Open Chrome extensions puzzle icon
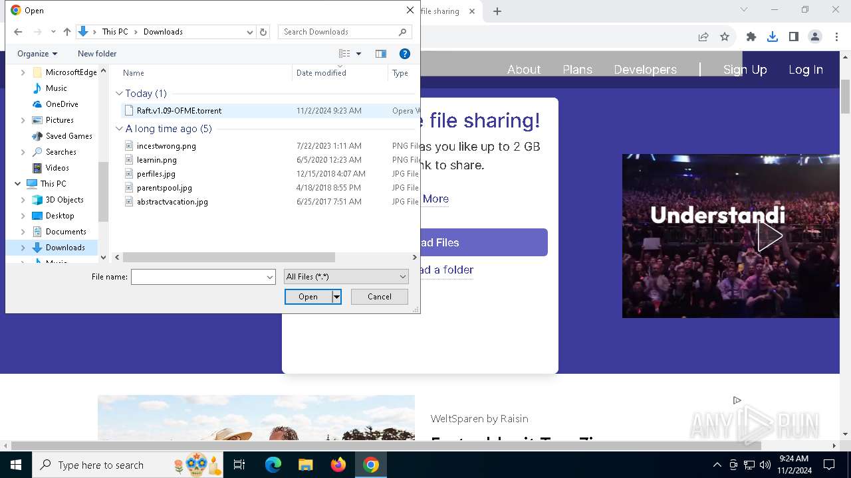851x478 pixels. pos(751,37)
